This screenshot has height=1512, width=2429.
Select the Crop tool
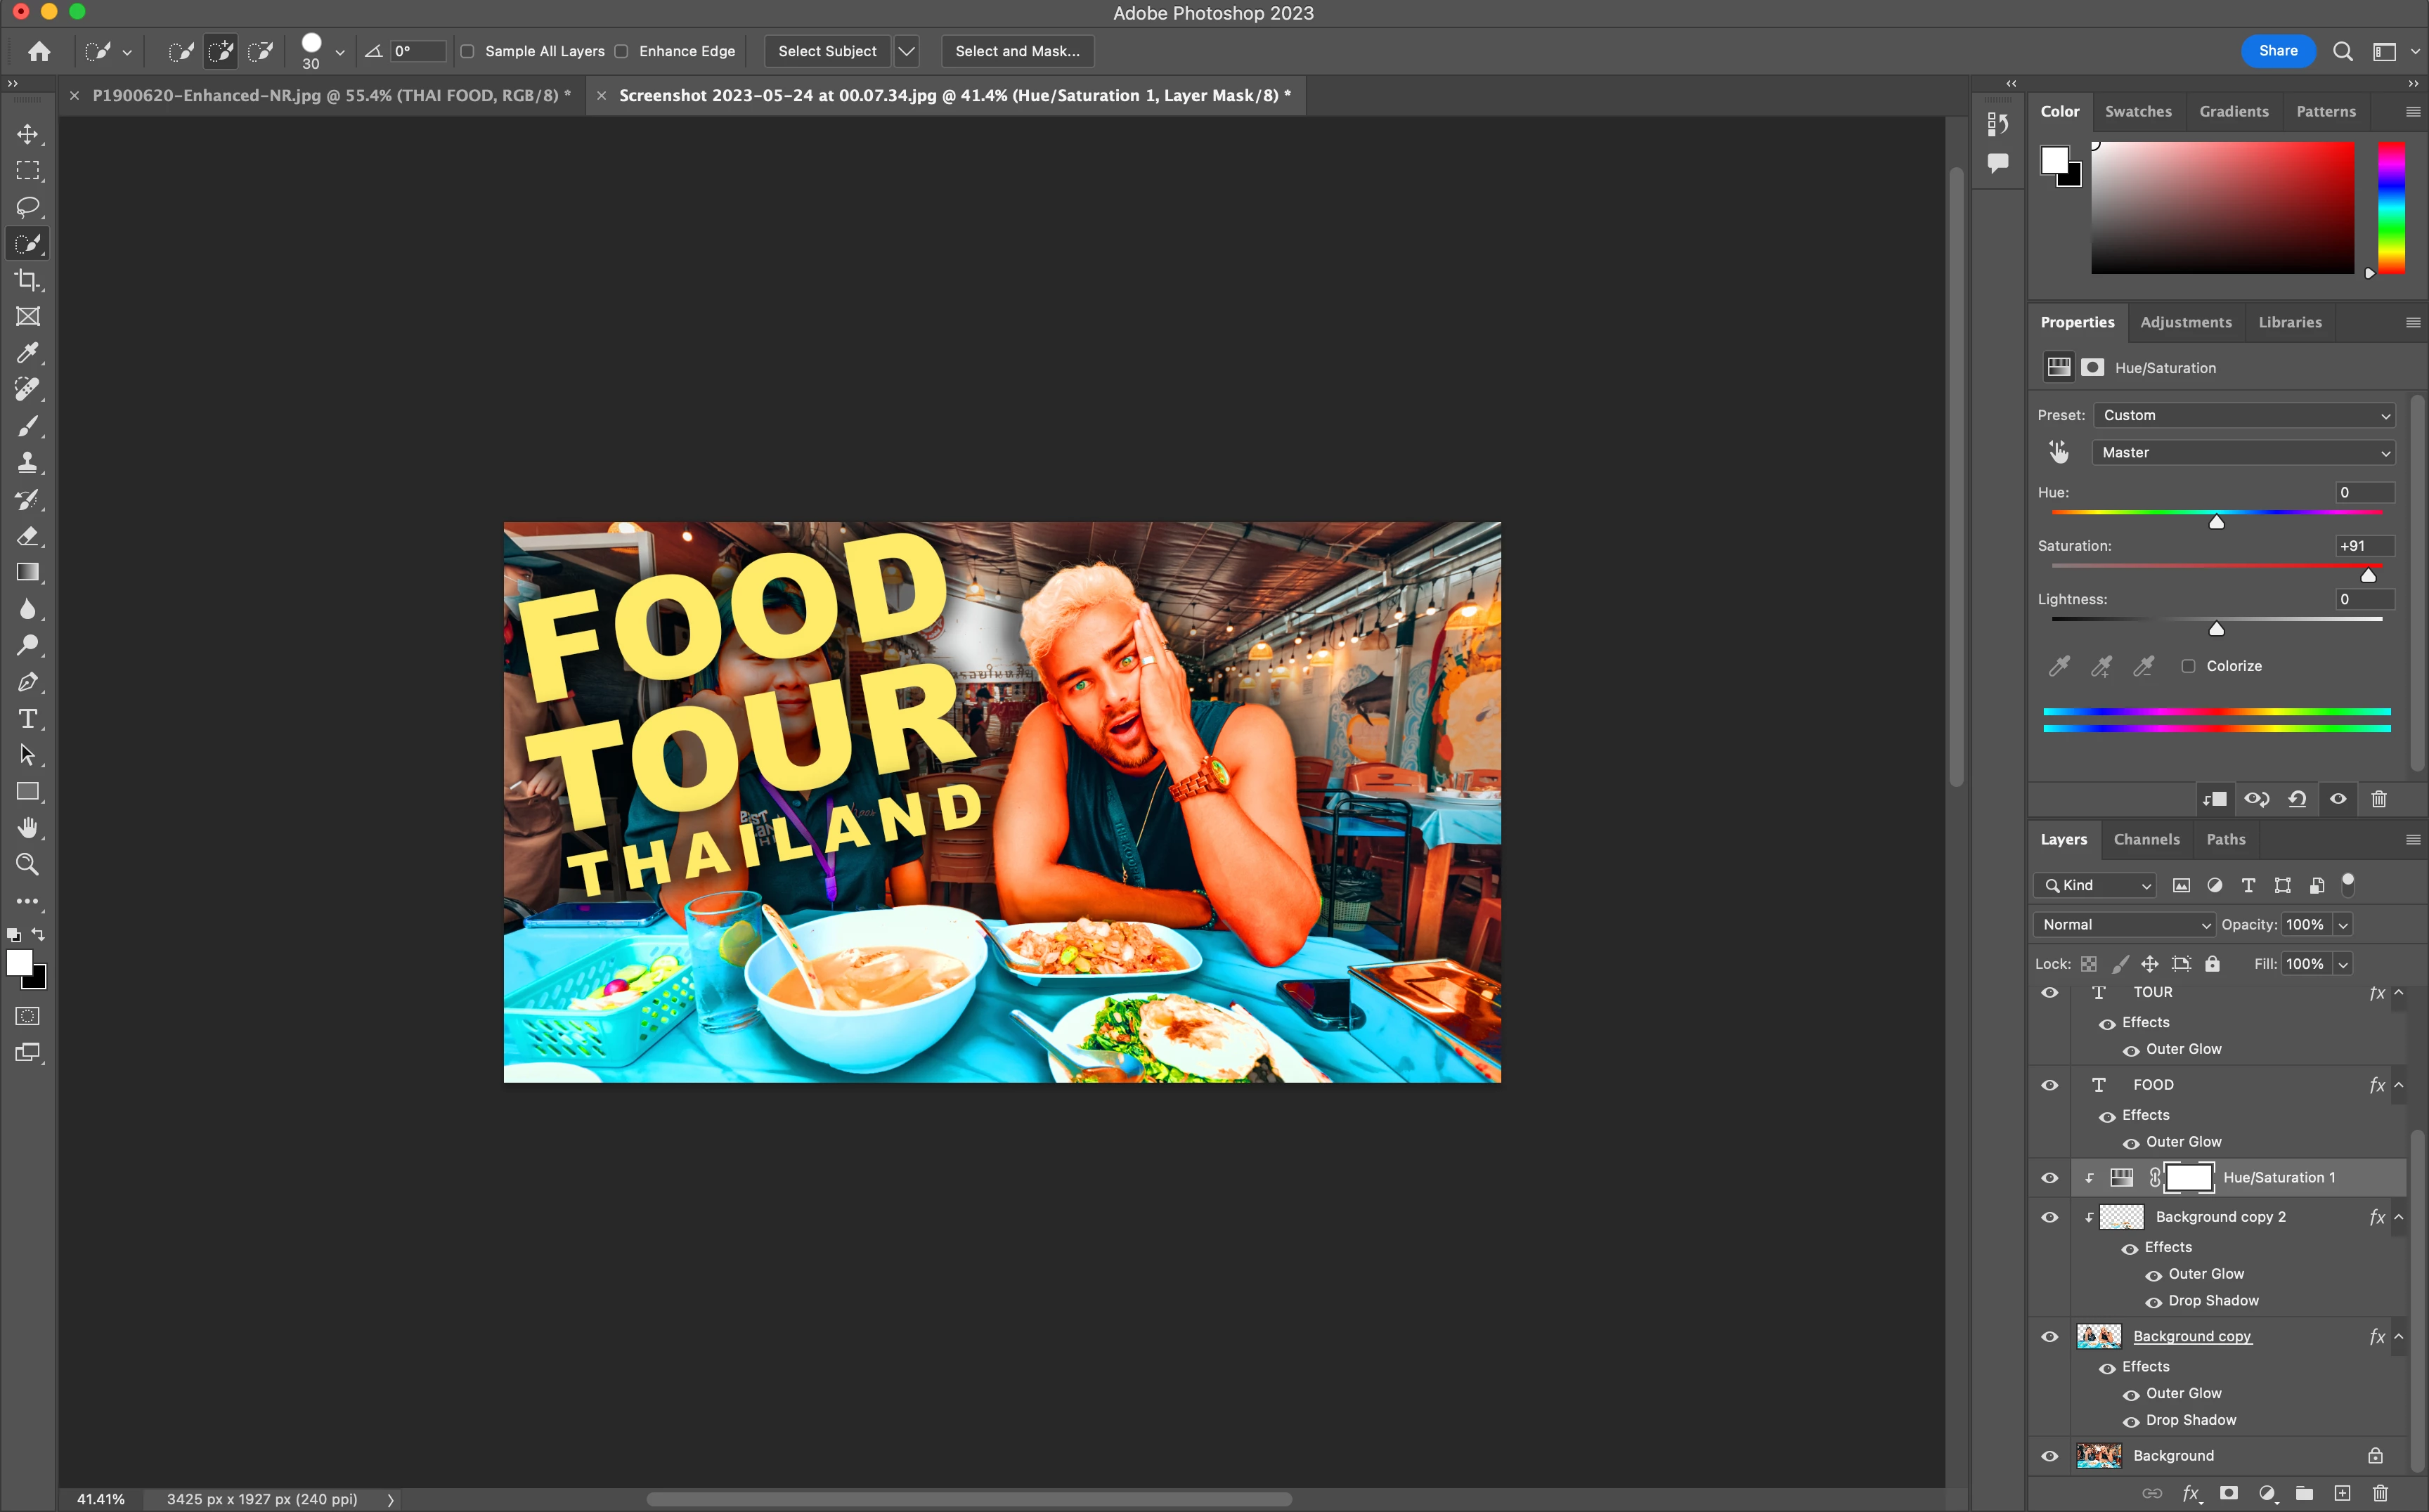(x=27, y=280)
